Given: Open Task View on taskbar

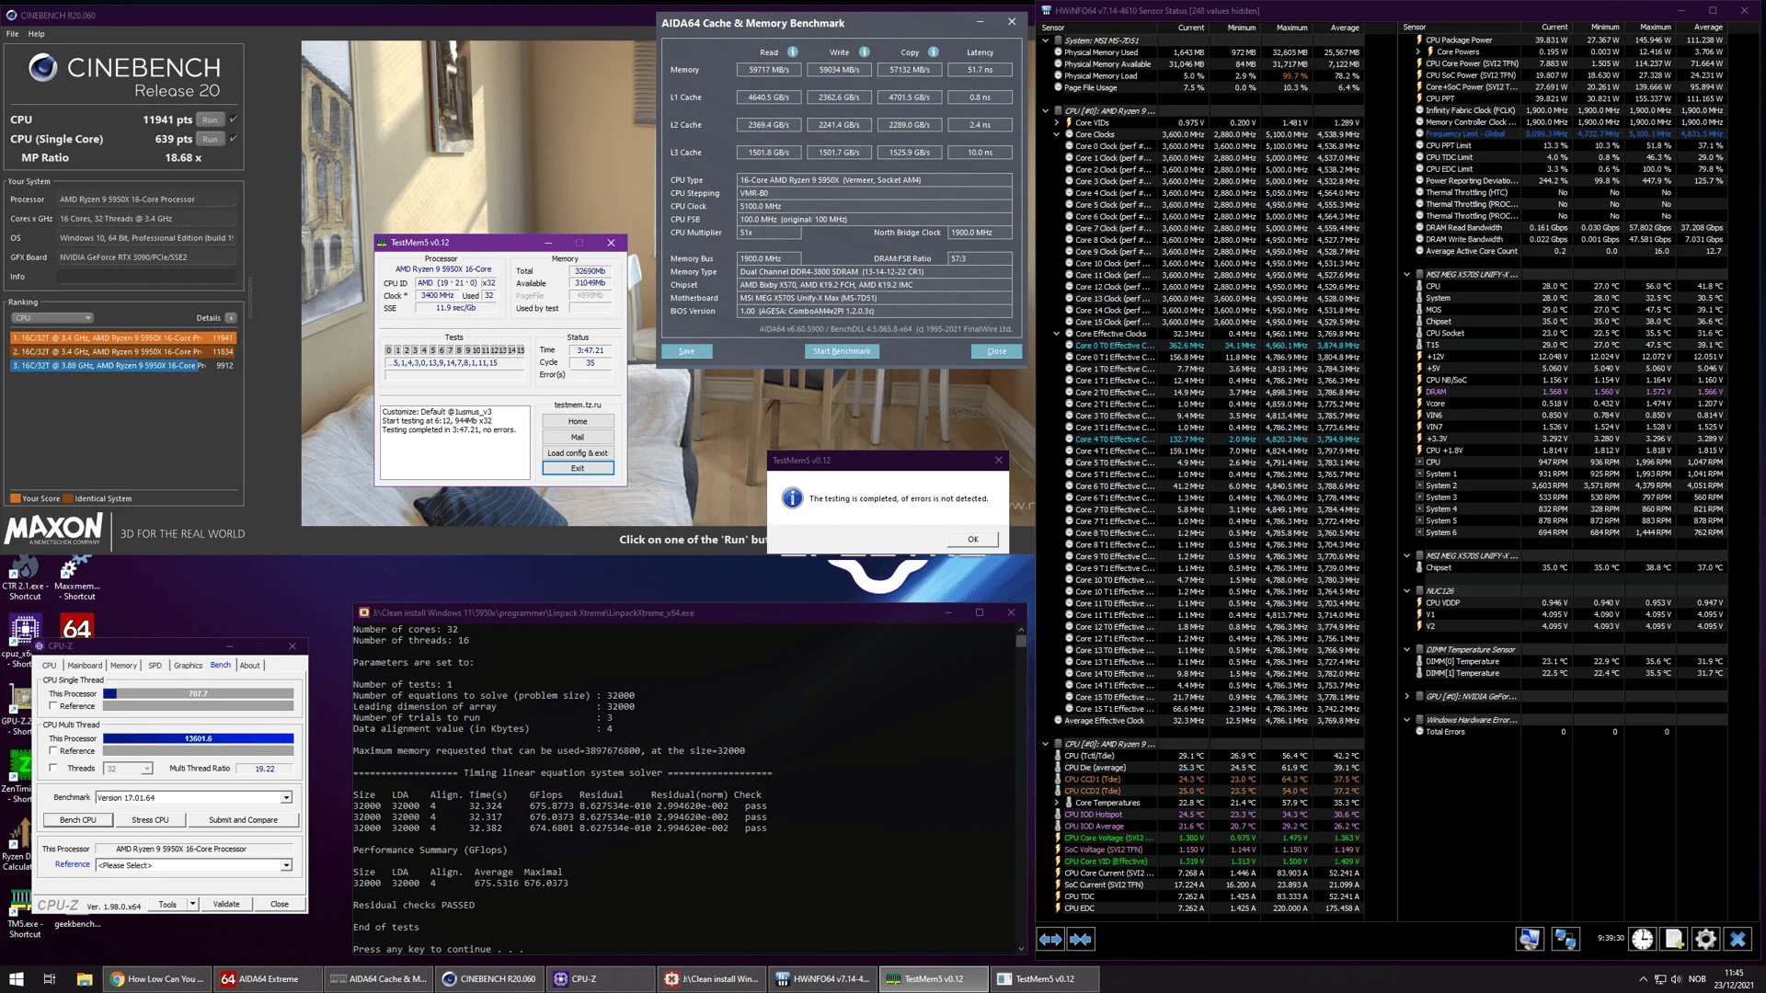Looking at the screenshot, I should click(50, 979).
